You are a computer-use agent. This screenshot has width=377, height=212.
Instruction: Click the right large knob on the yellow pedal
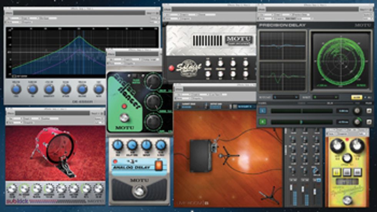(357, 146)
